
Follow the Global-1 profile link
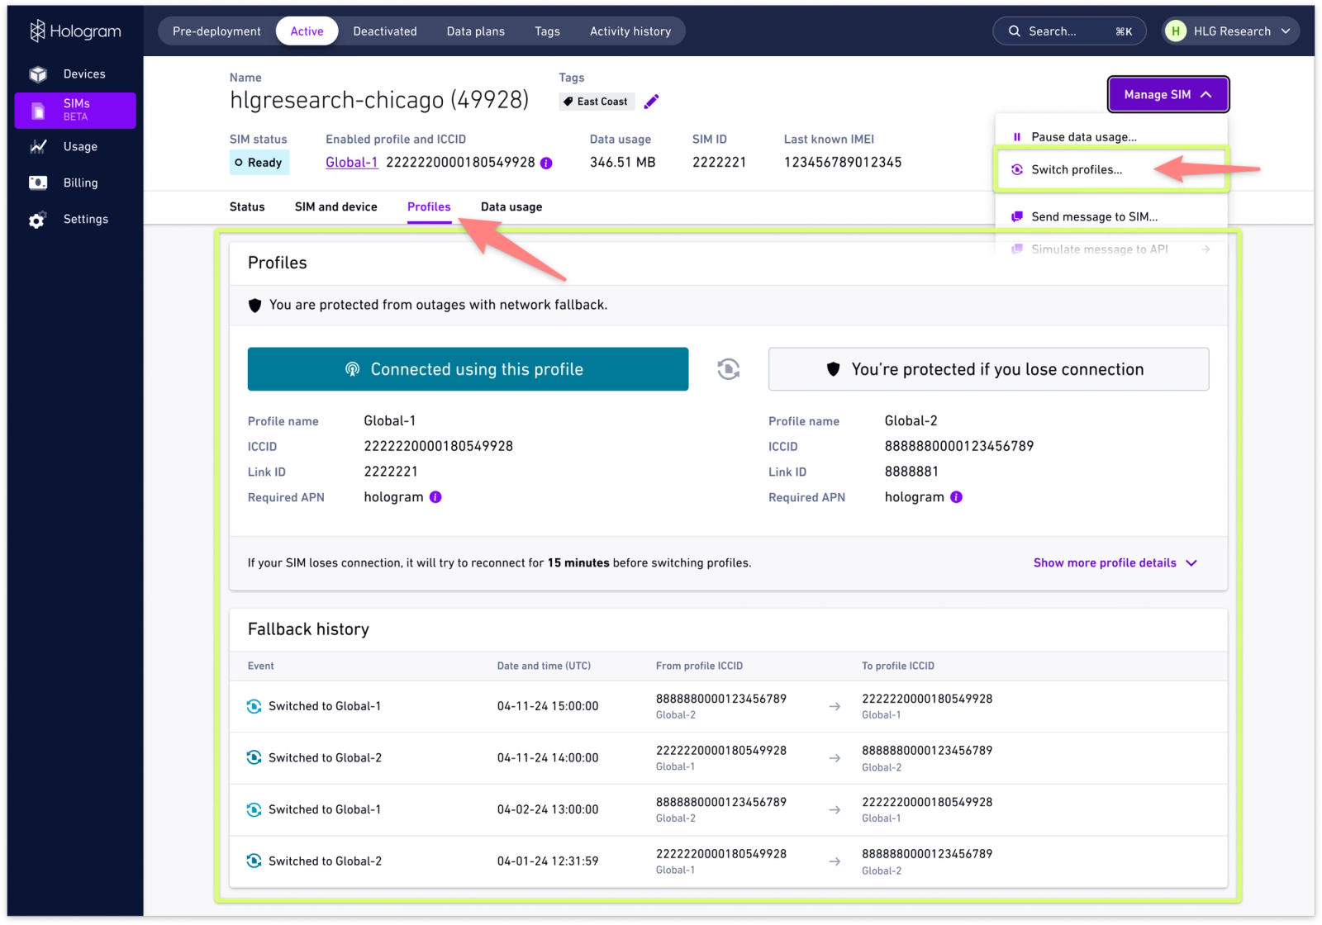pos(351,163)
